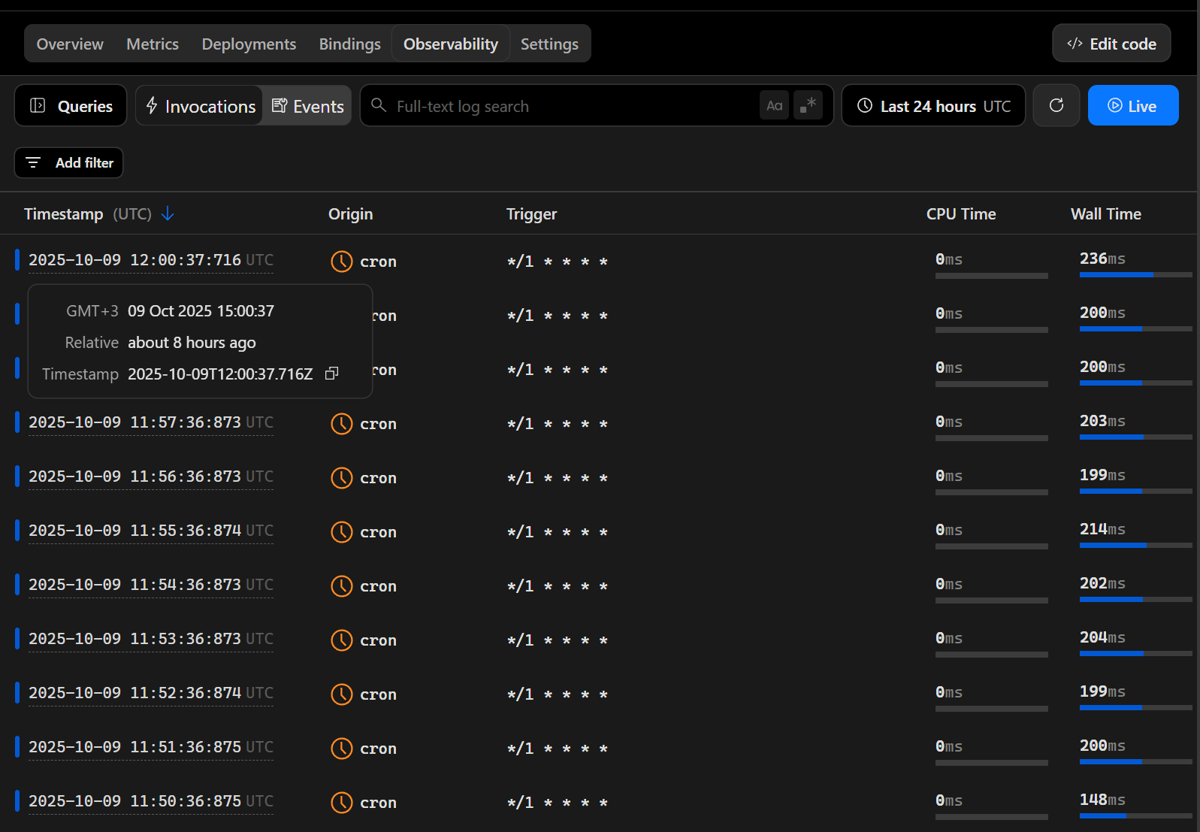The image size is (1200, 832).
Task: Click the 214ms wall time value
Action: (1102, 529)
